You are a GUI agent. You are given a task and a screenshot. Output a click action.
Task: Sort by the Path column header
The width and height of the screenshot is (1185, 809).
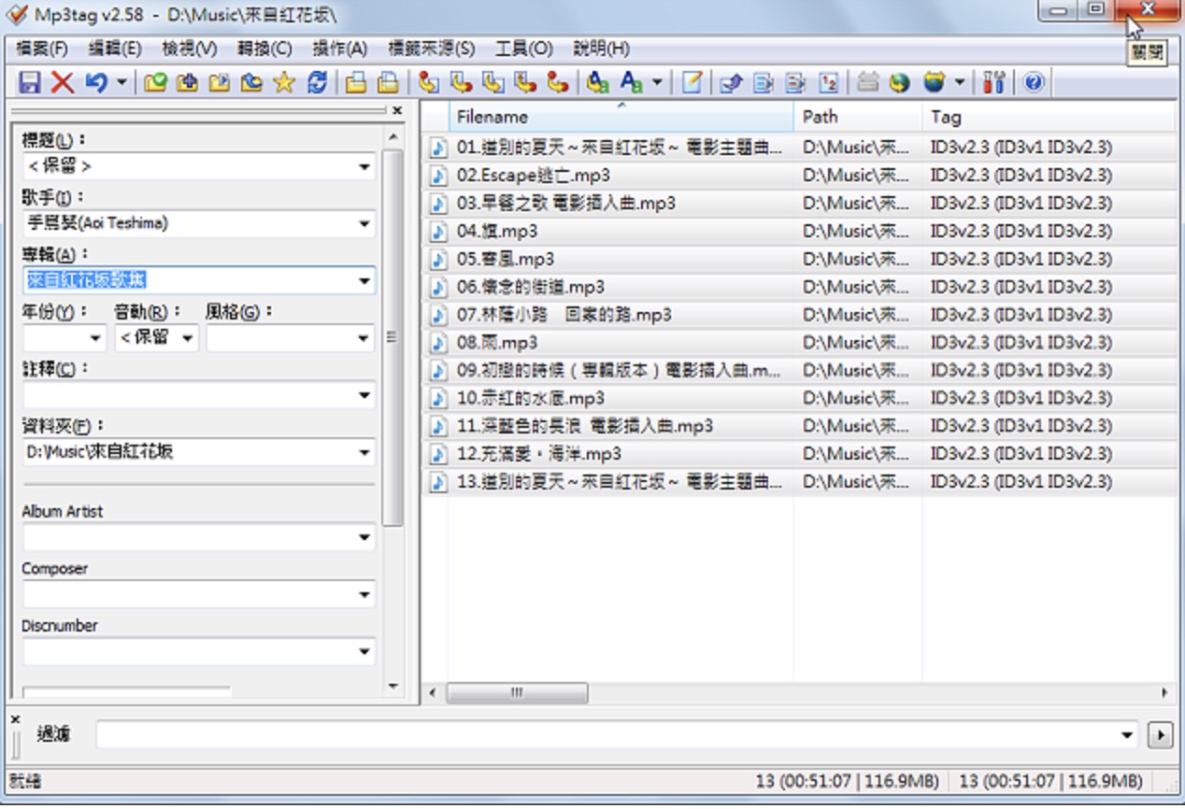point(858,117)
